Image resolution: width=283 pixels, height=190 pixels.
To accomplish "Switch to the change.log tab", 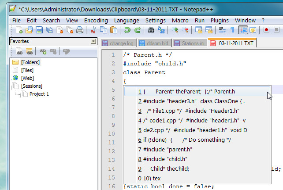I will 118,43.
